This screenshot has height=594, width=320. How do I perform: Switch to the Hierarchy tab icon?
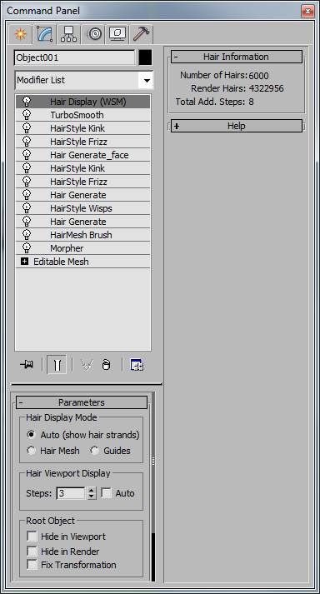(x=68, y=34)
